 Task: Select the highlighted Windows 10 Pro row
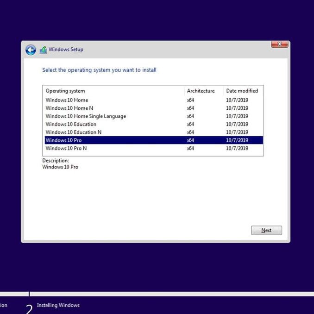63,140
